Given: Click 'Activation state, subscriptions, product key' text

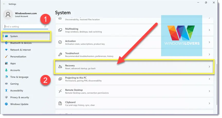Looking at the screenshot, I should point(85,44).
